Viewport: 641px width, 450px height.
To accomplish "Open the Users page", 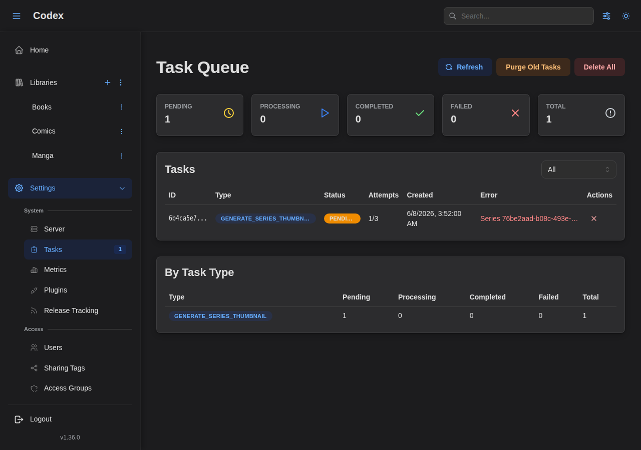I will [x=78, y=347].
